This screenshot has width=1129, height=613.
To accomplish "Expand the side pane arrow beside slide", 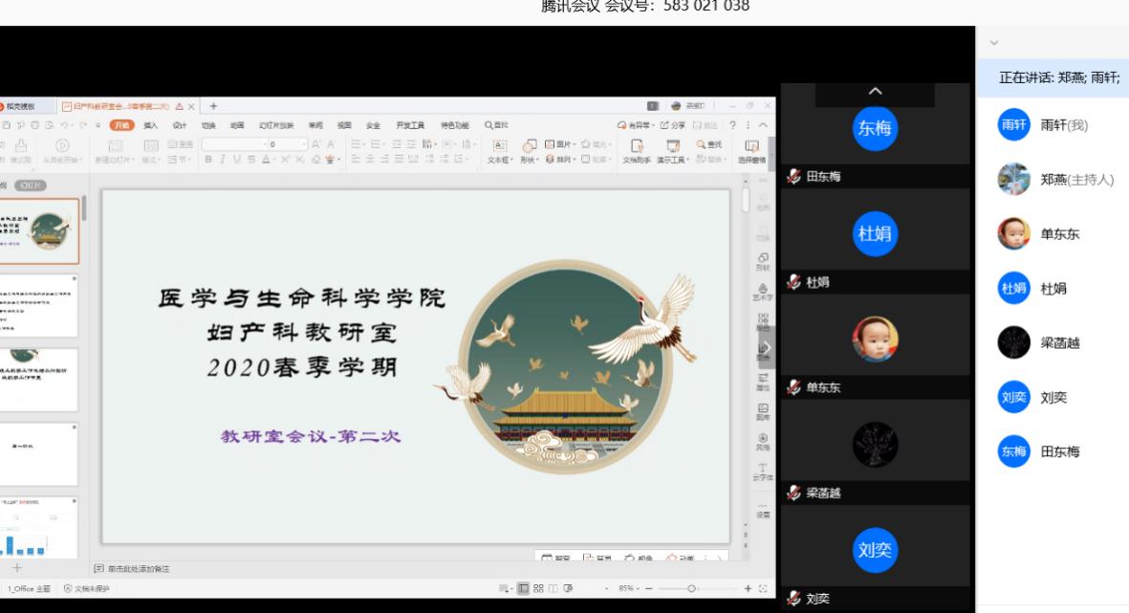I will click(x=766, y=348).
